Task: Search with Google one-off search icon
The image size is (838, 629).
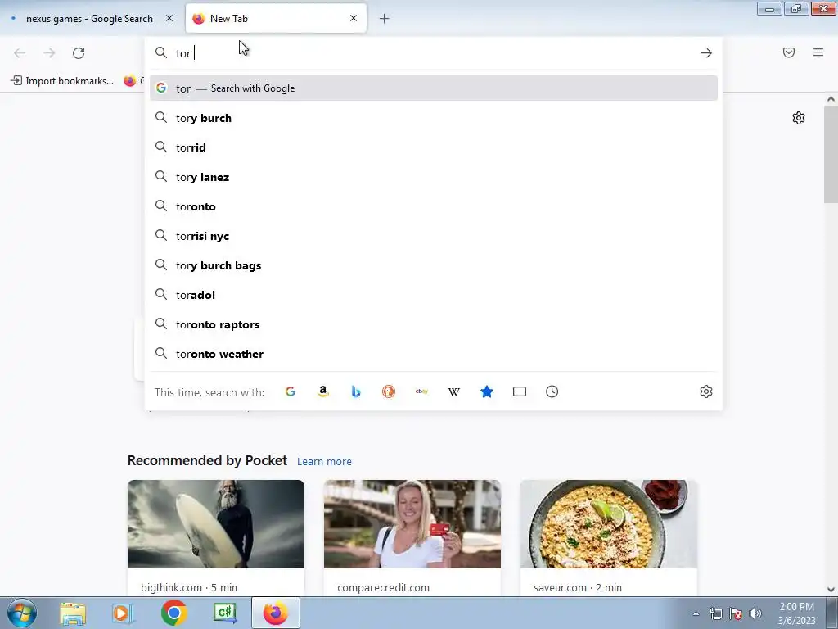Action: [x=291, y=391]
